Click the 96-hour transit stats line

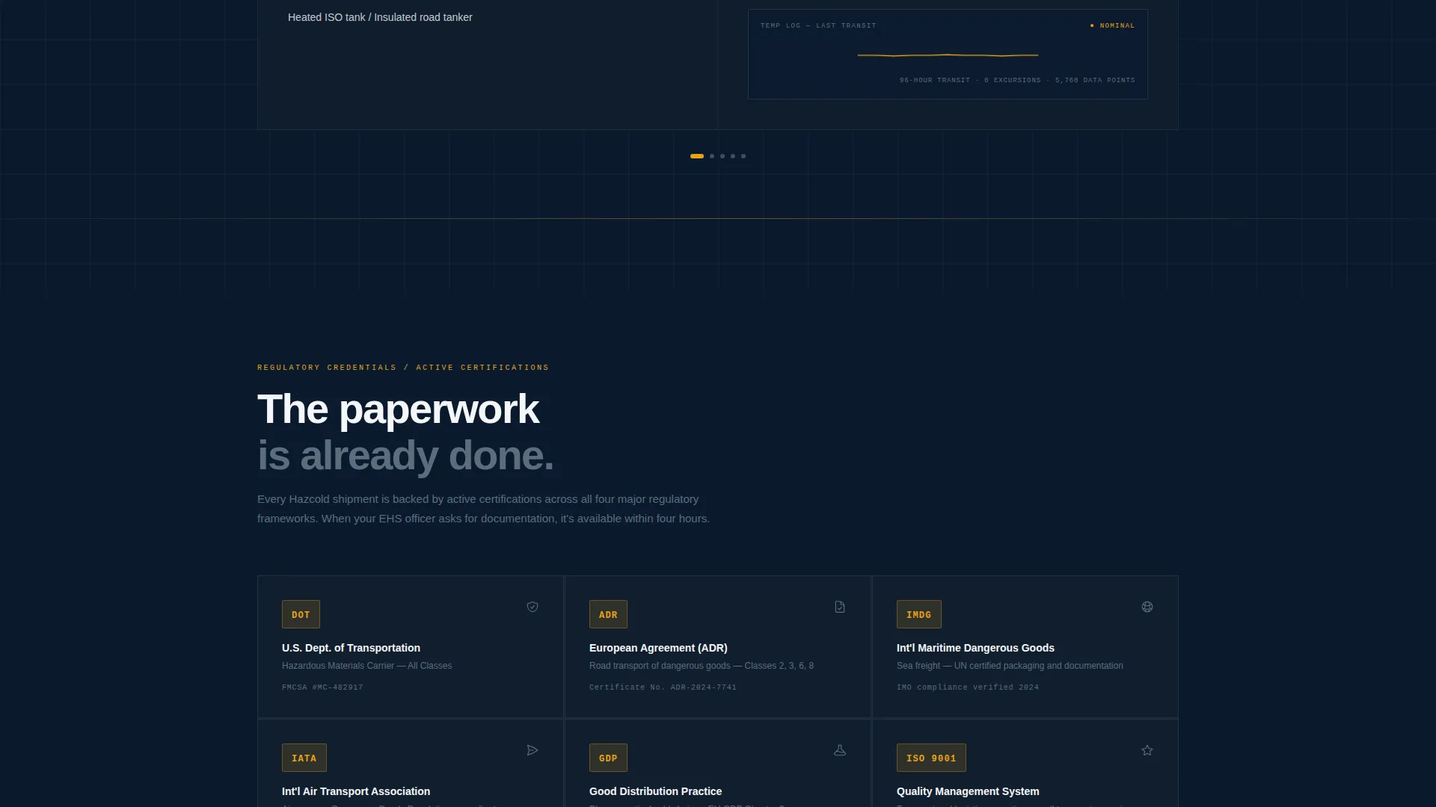[1017, 80]
